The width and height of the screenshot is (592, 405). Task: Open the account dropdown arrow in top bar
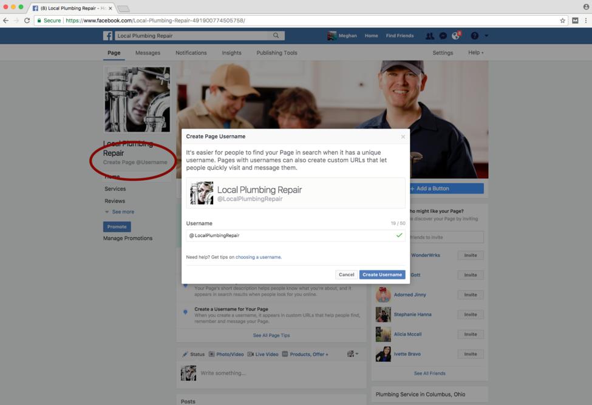[486, 36]
